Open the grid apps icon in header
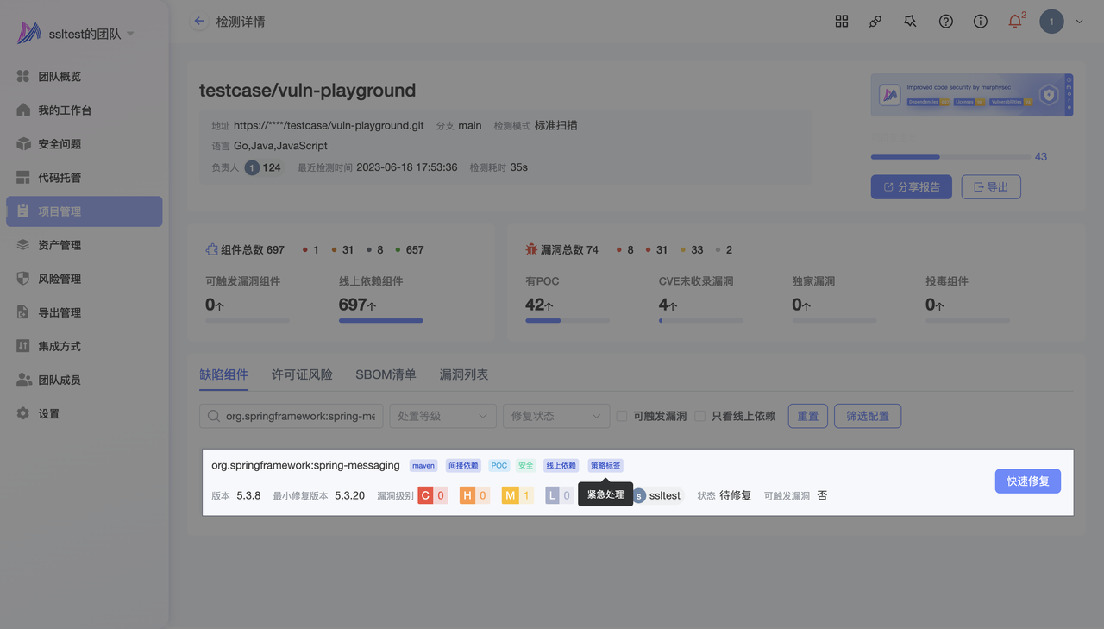The width and height of the screenshot is (1104, 629). (x=842, y=22)
